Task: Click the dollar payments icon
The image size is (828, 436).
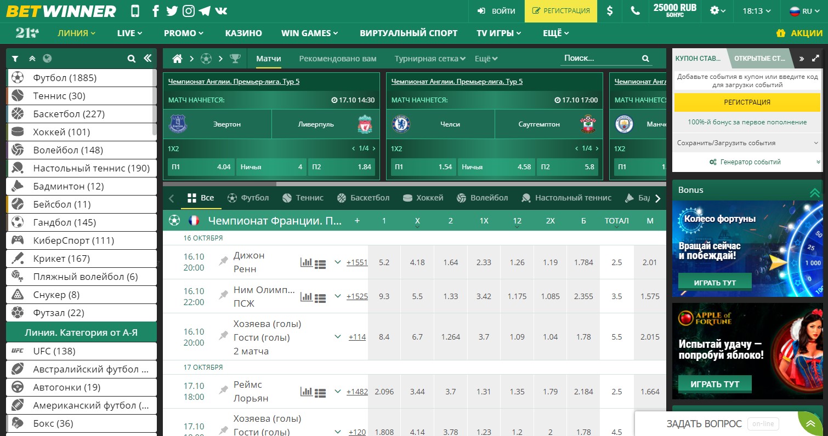Action: click(610, 11)
